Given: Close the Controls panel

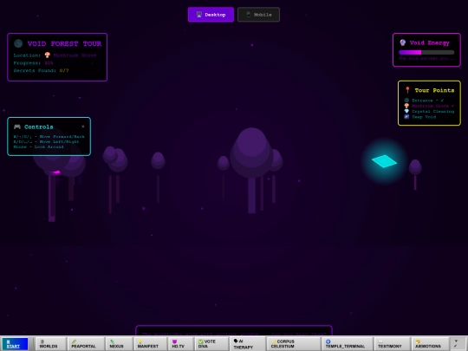Looking at the screenshot, I should (x=83, y=127).
